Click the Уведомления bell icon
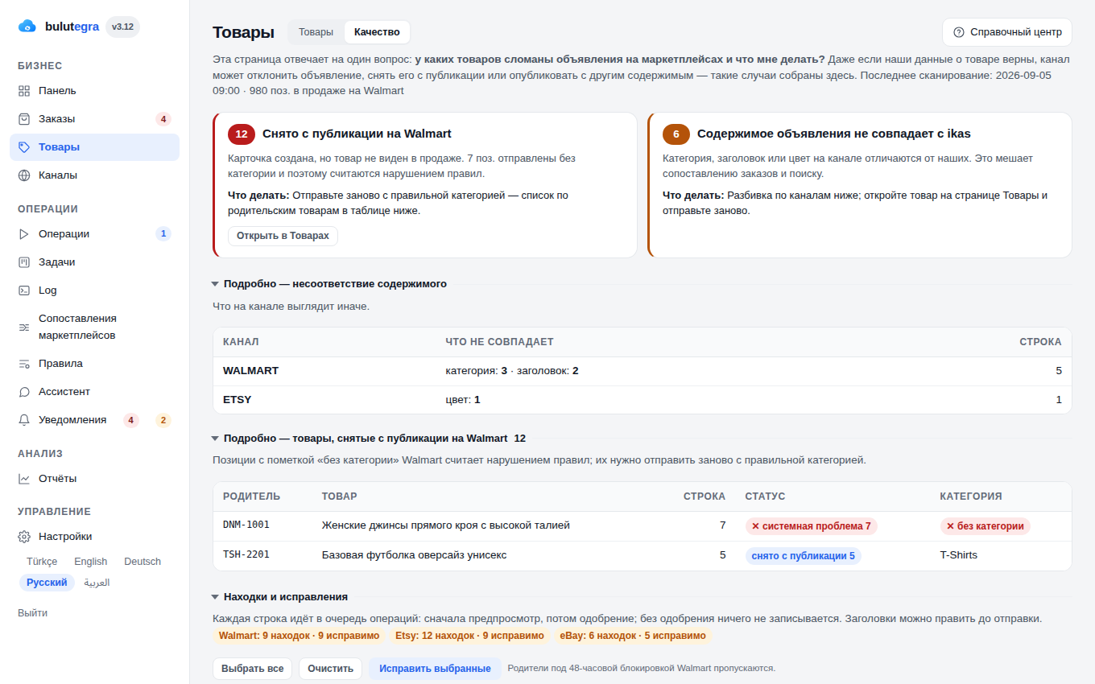This screenshot has height=684, width=1095. click(24, 420)
